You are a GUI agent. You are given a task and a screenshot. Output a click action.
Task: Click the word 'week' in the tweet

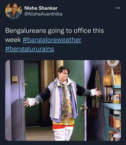tap(13, 40)
